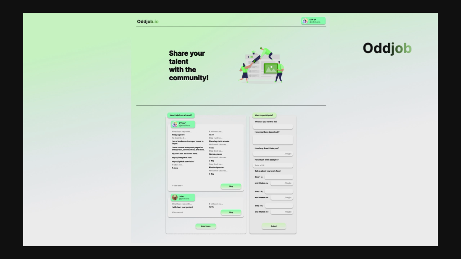Click the Share your talent headline
This screenshot has width=461, height=259.
[188, 65]
